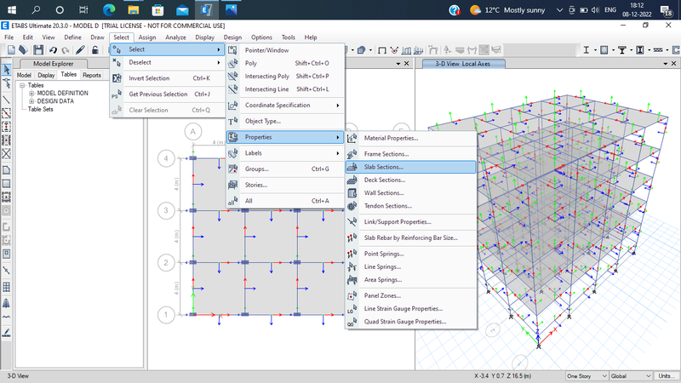Click Material Properties... entry
The width and height of the screenshot is (681, 383).
pyautogui.click(x=411, y=138)
